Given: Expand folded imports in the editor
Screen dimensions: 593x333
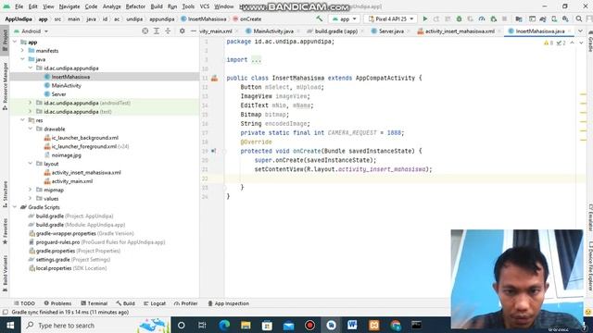Looking at the screenshot, I should pyautogui.click(x=256, y=59).
